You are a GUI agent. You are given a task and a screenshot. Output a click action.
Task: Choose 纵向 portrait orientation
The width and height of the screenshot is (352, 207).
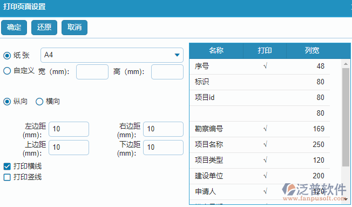click(x=7, y=102)
